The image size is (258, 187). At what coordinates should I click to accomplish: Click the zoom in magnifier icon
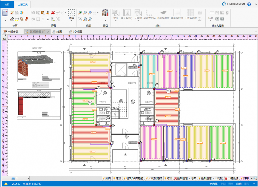coord(80,12)
